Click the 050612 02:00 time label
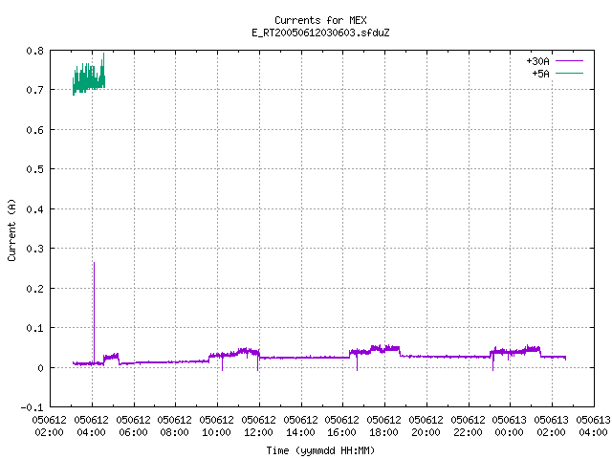Image resolution: width=612 pixels, height=459 pixels. pos(49,426)
